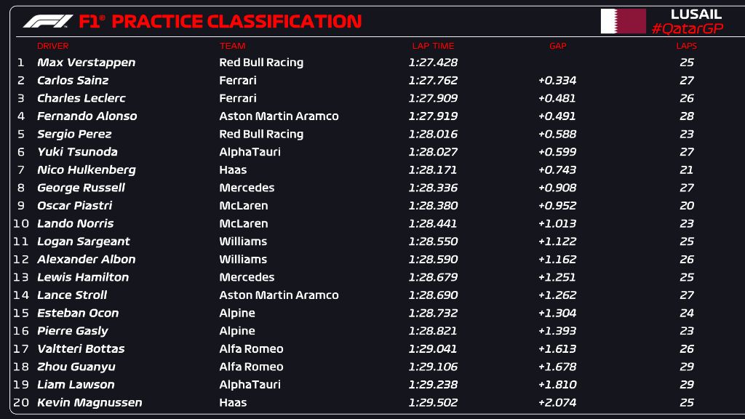Screen dimensions: 745x419
Task: Click the F1 logo icon
Action: tap(47, 22)
